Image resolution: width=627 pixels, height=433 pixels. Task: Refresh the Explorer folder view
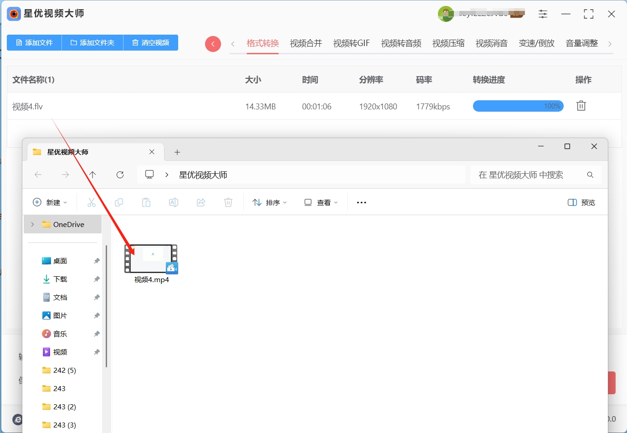tap(120, 175)
